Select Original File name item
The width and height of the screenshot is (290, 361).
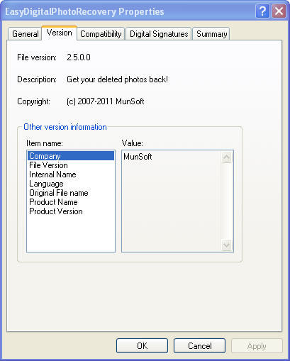point(71,193)
